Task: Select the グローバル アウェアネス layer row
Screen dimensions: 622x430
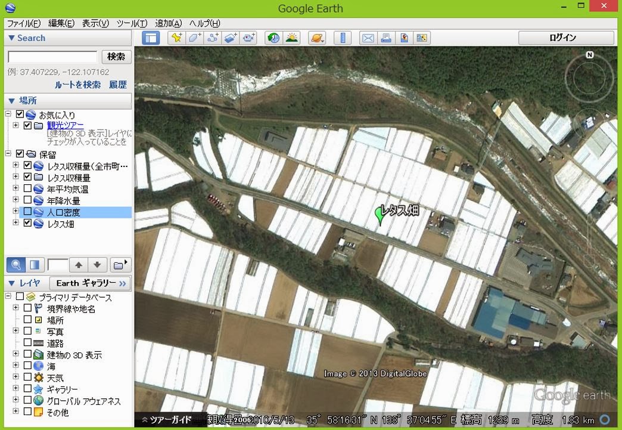Action: 83,401
